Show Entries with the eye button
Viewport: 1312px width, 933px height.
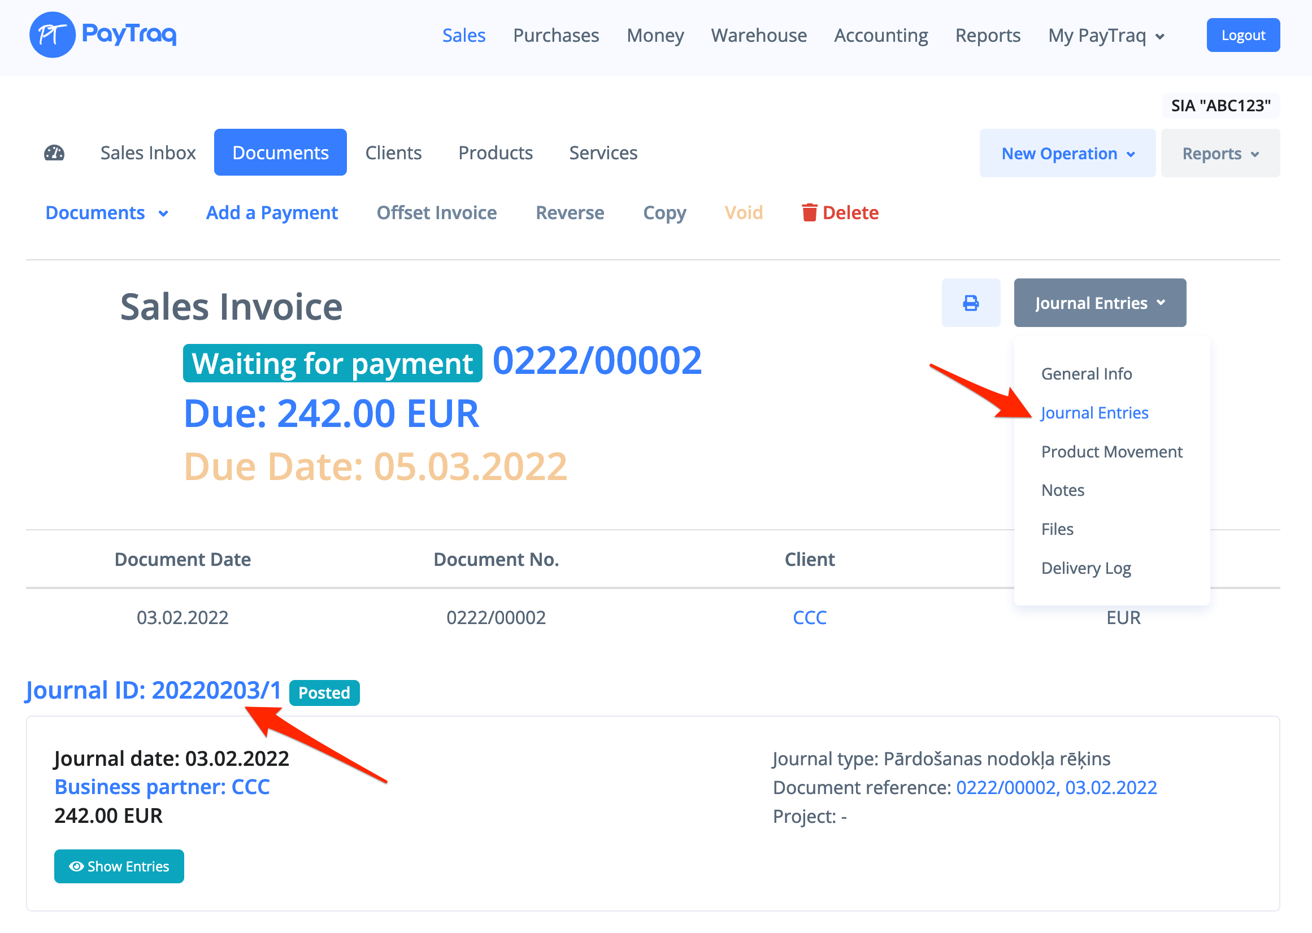(x=119, y=866)
